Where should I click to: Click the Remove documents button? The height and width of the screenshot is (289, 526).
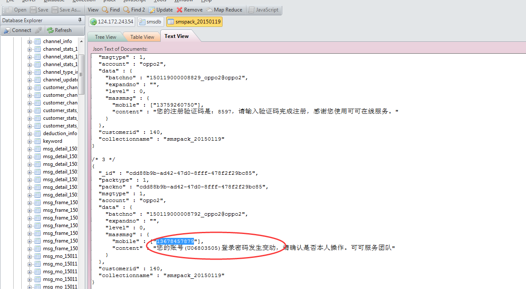[x=190, y=10]
